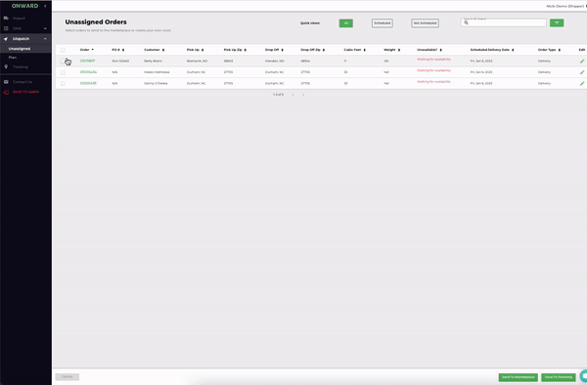587x385 pixels.
Task: Sort by Pick Up Zip column
Action: pos(246,50)
